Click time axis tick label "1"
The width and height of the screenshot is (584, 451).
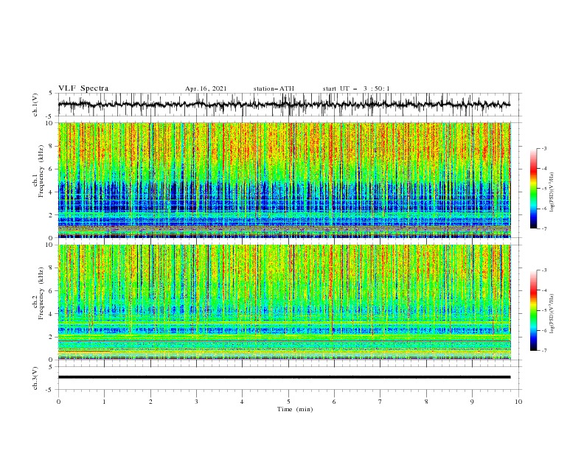coord(104,402)
